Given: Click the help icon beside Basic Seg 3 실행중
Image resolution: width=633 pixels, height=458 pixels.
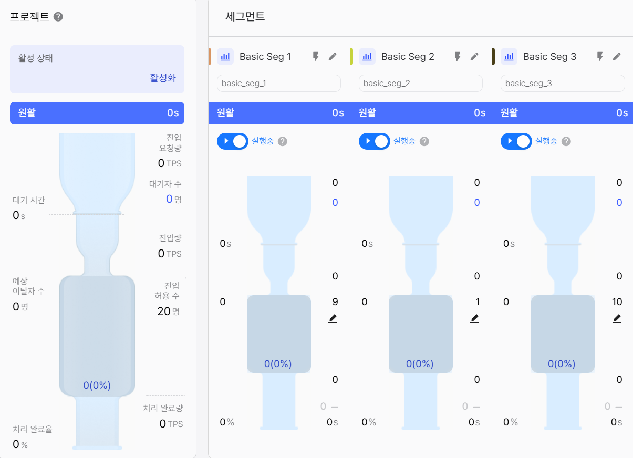Looking at the screenshot, I should (566, 141).
